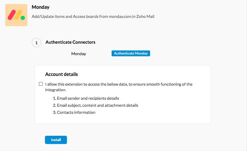Screen dimensions: 247x151
Task: Click 'Email sender and recipients details' item
Action: point(86,98)
